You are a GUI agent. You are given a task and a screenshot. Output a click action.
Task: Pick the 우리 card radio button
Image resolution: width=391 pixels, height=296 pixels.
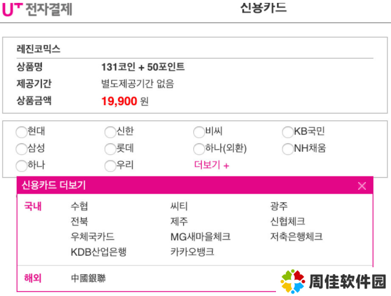pos(110,166)
